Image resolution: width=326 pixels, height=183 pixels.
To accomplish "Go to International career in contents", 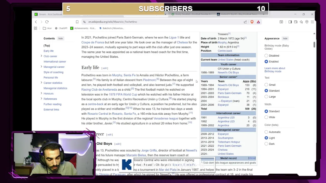I will [55, 62].
